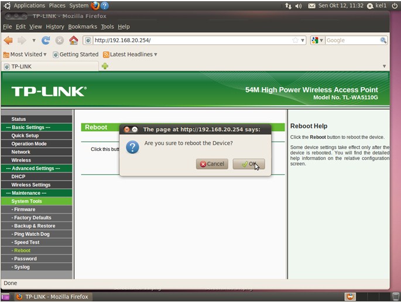Select the Reboot sidebar entry
Viewport: 401px width, 302px height.
[36, 250]
